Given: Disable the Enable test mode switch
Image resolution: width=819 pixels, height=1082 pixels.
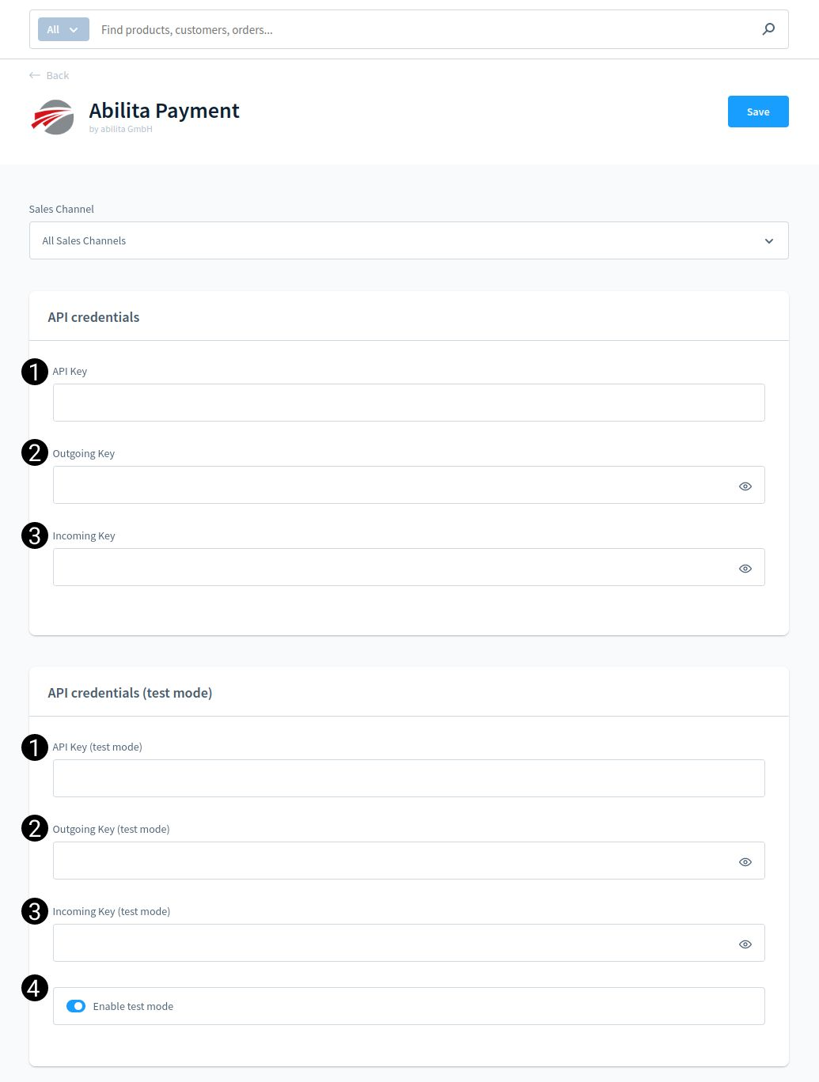Looking at the screenshot, I should [x=76, y=1006].
